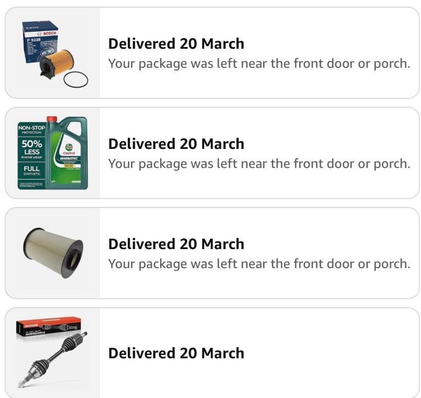Click the front door delivery note for Bosch filter
Image resolution: width=421 pixels, height=398 pixels.
coord(259,63)
